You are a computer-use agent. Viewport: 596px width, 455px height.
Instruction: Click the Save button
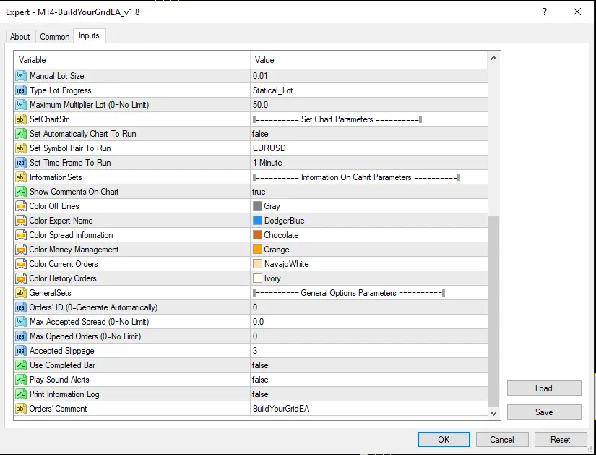544,412
